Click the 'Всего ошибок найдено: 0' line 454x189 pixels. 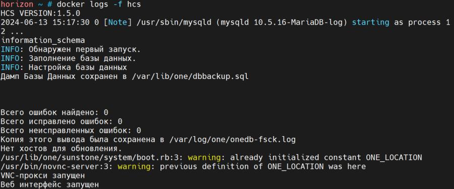(54, 113)
